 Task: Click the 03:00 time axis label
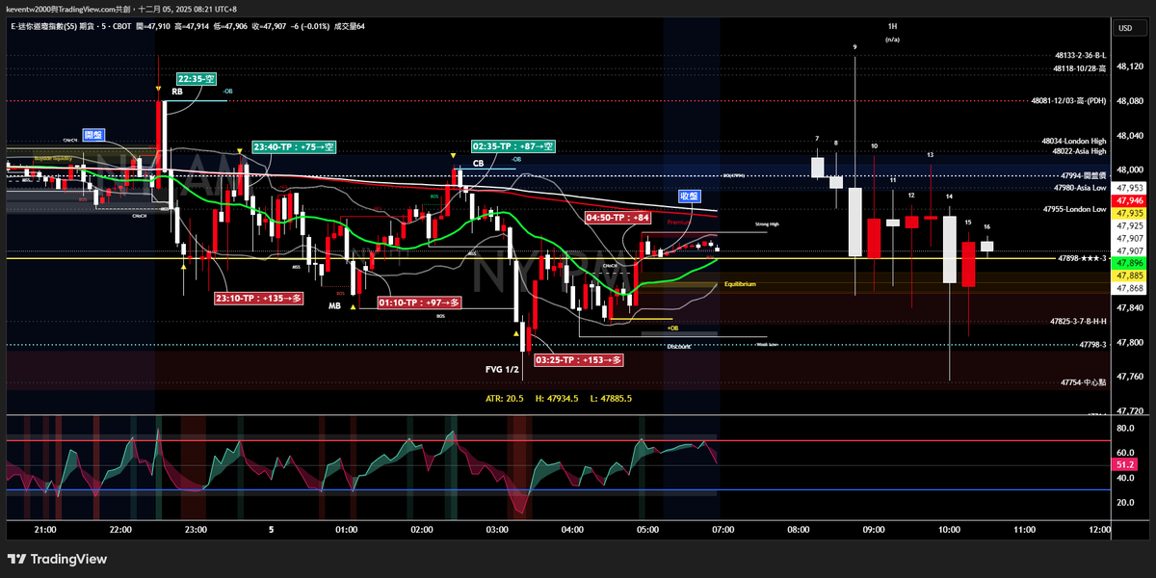pos(497,530)
